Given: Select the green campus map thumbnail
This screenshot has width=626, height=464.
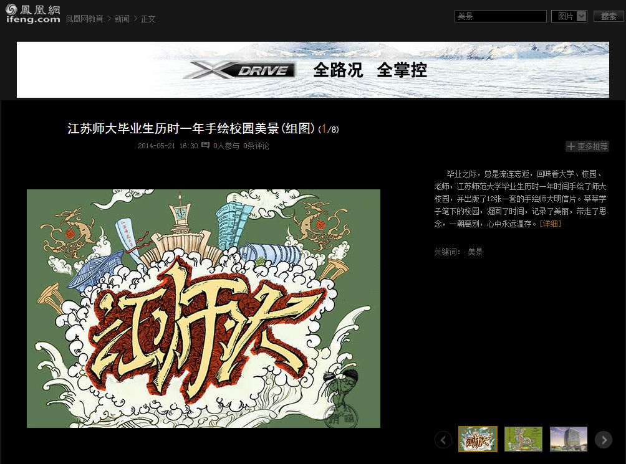Looking at the screenshot, I should click(523, 439).
